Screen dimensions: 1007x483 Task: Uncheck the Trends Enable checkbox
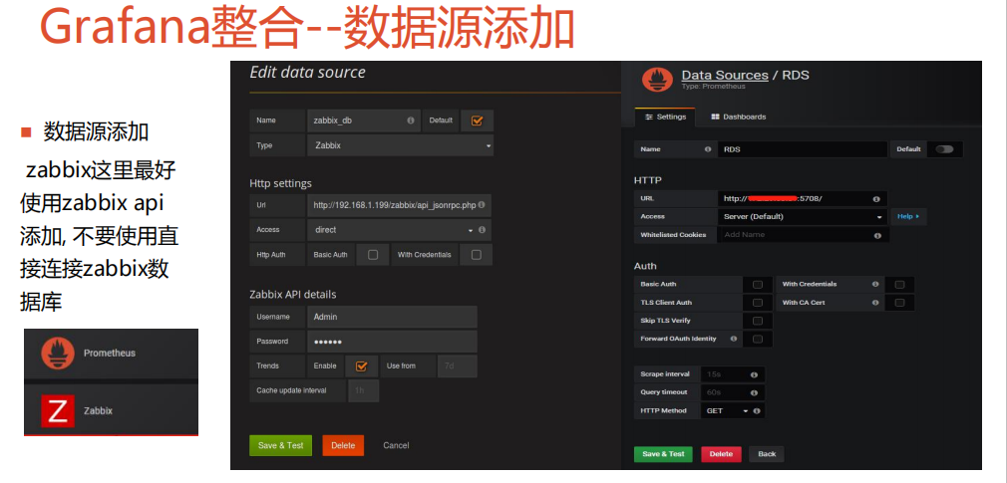(362, 365)
